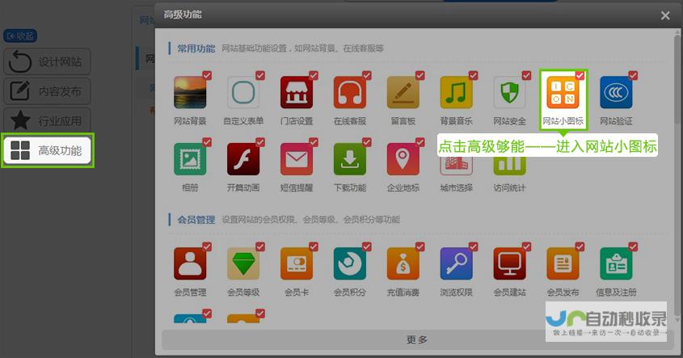
Task: Open the 会员建站 monitor icon
Action: tap(509, 263)
